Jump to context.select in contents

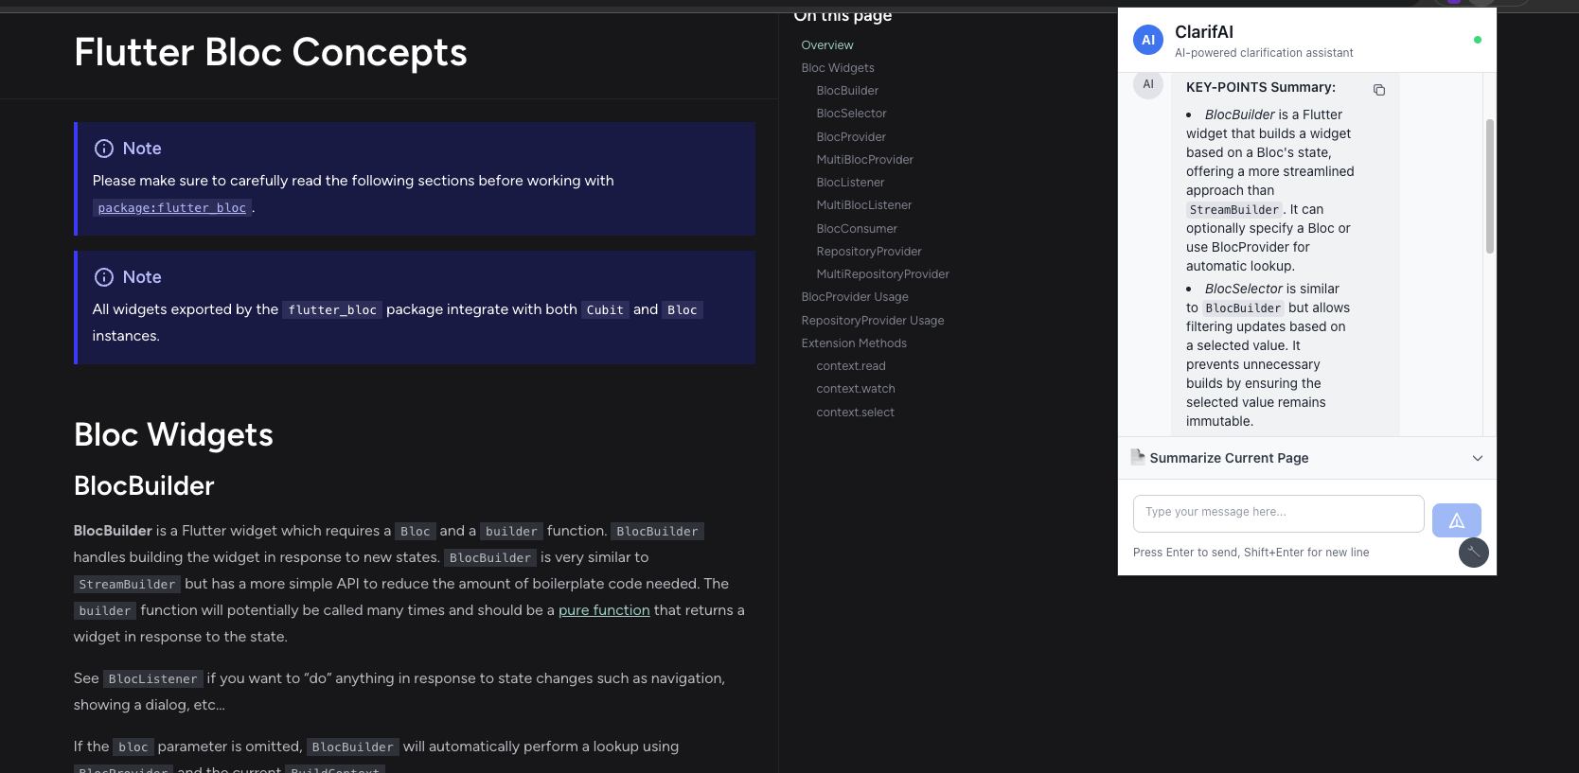(x=855, y=413)
